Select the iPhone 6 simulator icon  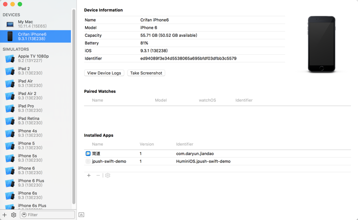pos(10,171)
